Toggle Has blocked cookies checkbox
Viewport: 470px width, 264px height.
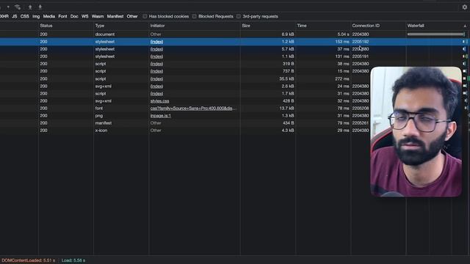[145, 16]
